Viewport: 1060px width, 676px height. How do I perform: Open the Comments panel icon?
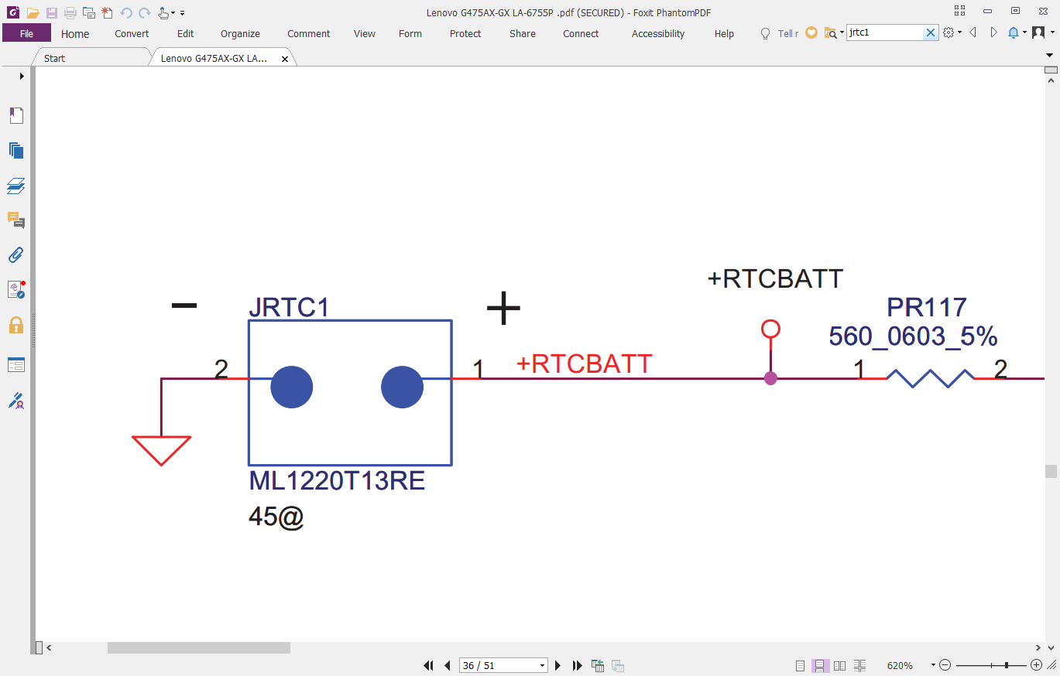(16, 220)
